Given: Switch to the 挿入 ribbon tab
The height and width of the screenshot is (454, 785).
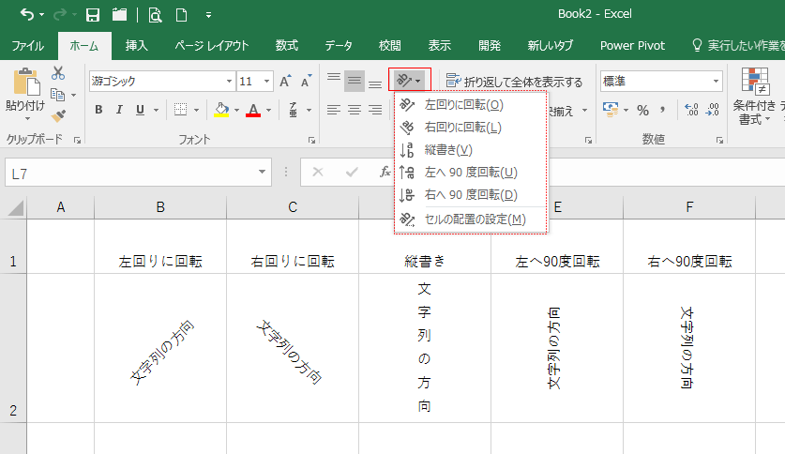Looking at the screenshot, I should 137,45.
